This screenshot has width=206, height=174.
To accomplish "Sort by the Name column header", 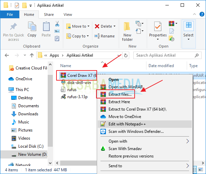I will click(x=66, y=66).
